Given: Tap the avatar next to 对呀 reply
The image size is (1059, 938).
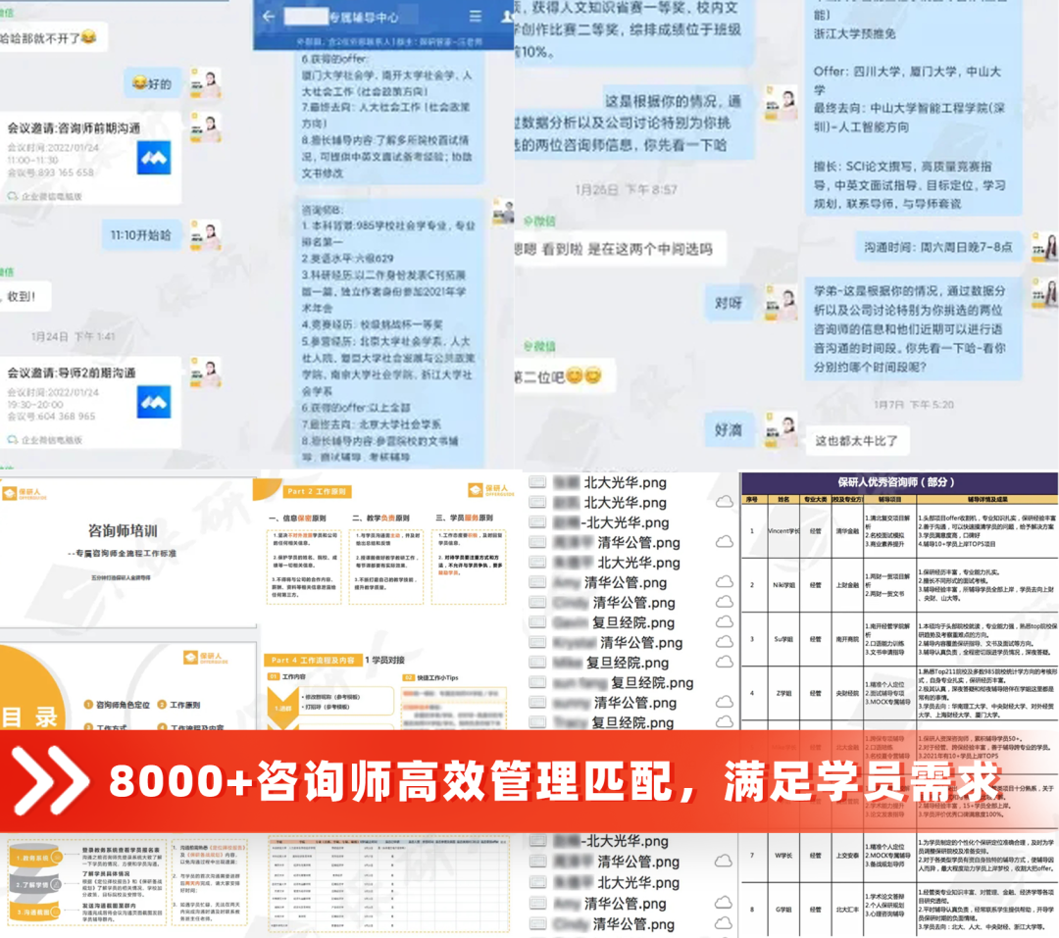Looking at the screenshot, I should click(781, 302).
